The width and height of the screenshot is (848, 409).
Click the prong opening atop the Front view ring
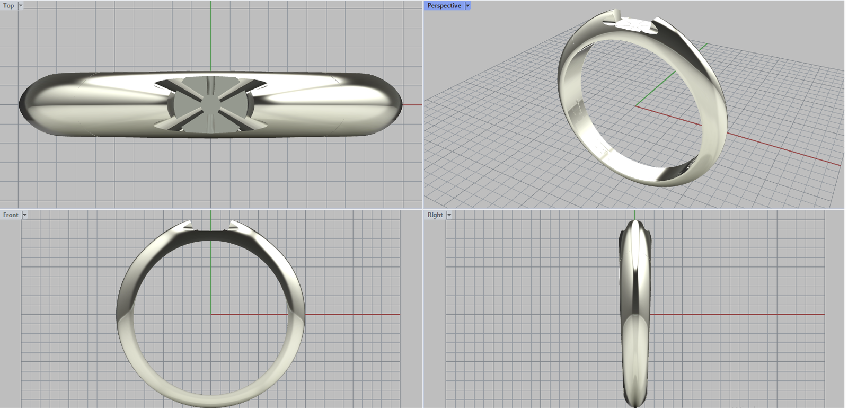211,228
